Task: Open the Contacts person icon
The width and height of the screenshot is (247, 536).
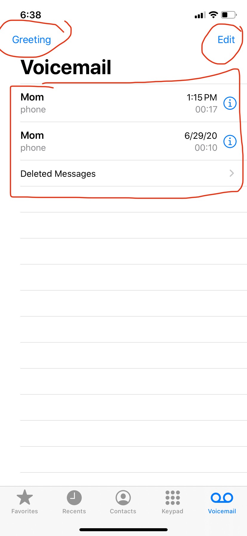Action: (x=123, y=498)
